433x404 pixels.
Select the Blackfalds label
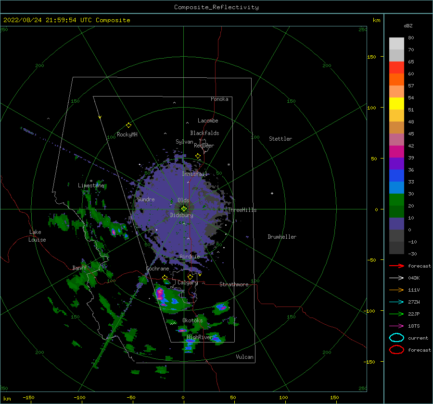(204, 133)
